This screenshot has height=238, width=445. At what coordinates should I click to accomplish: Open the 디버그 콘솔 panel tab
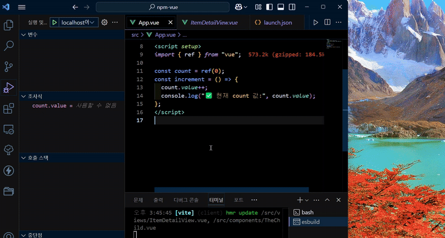186,200
